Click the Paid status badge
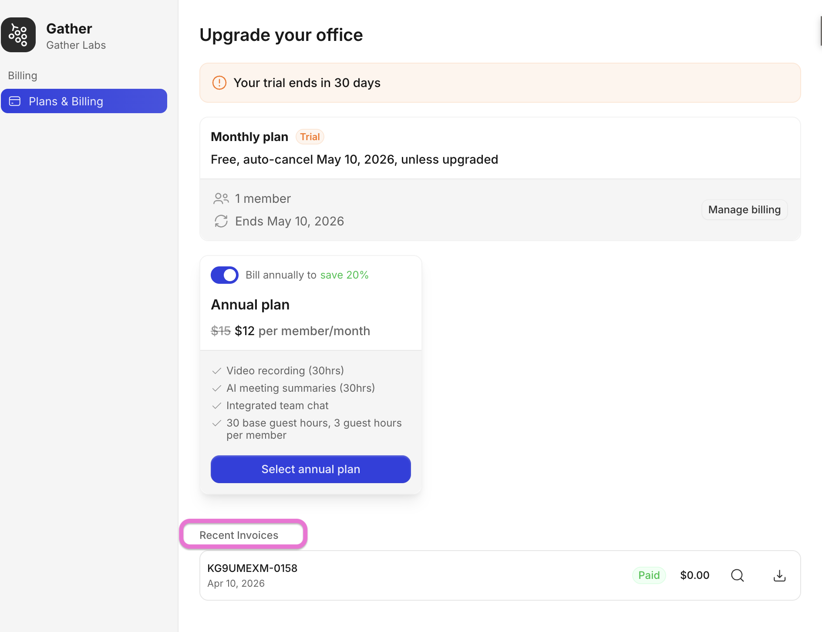Viewport: 822px width, 632px height. [x=649, y=575]
